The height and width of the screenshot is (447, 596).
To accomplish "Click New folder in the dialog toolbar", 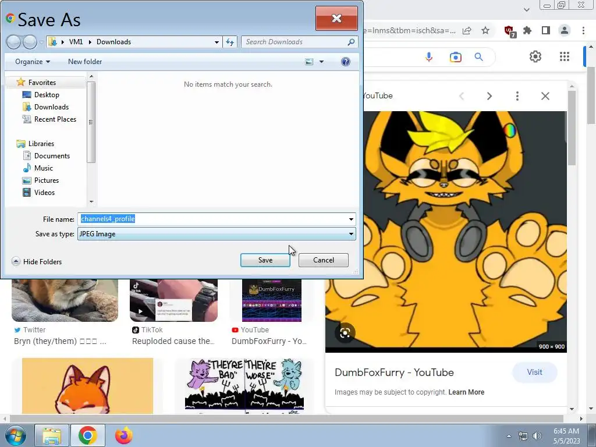I will pos(85,62).
